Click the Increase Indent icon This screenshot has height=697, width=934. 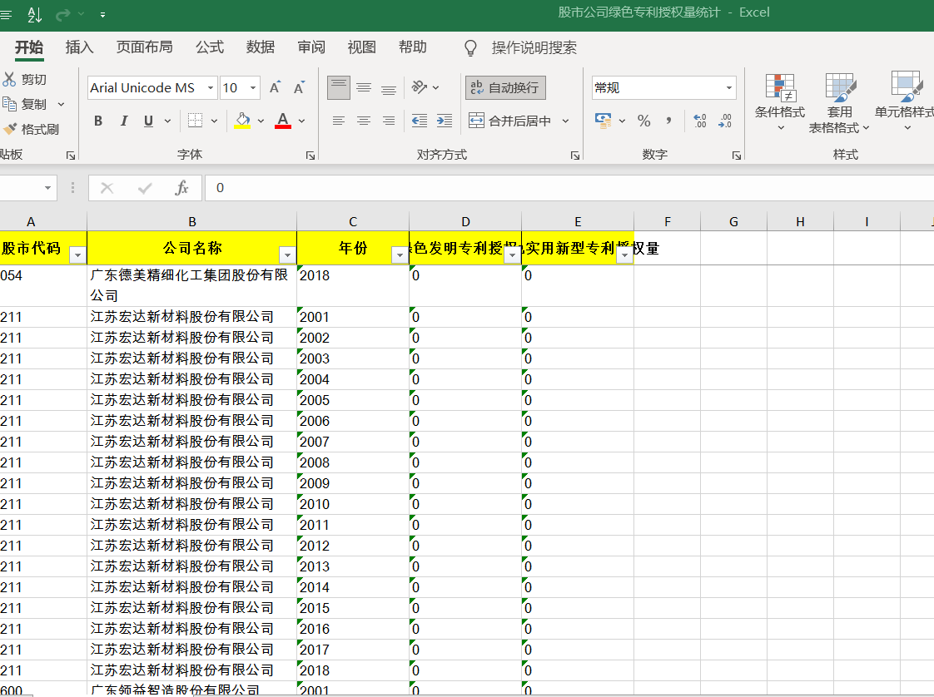(x=445, y=121)
